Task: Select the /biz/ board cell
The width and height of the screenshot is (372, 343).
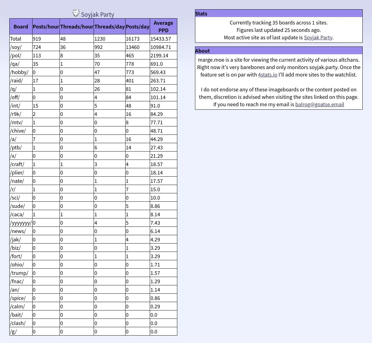Action: [21, 248]
